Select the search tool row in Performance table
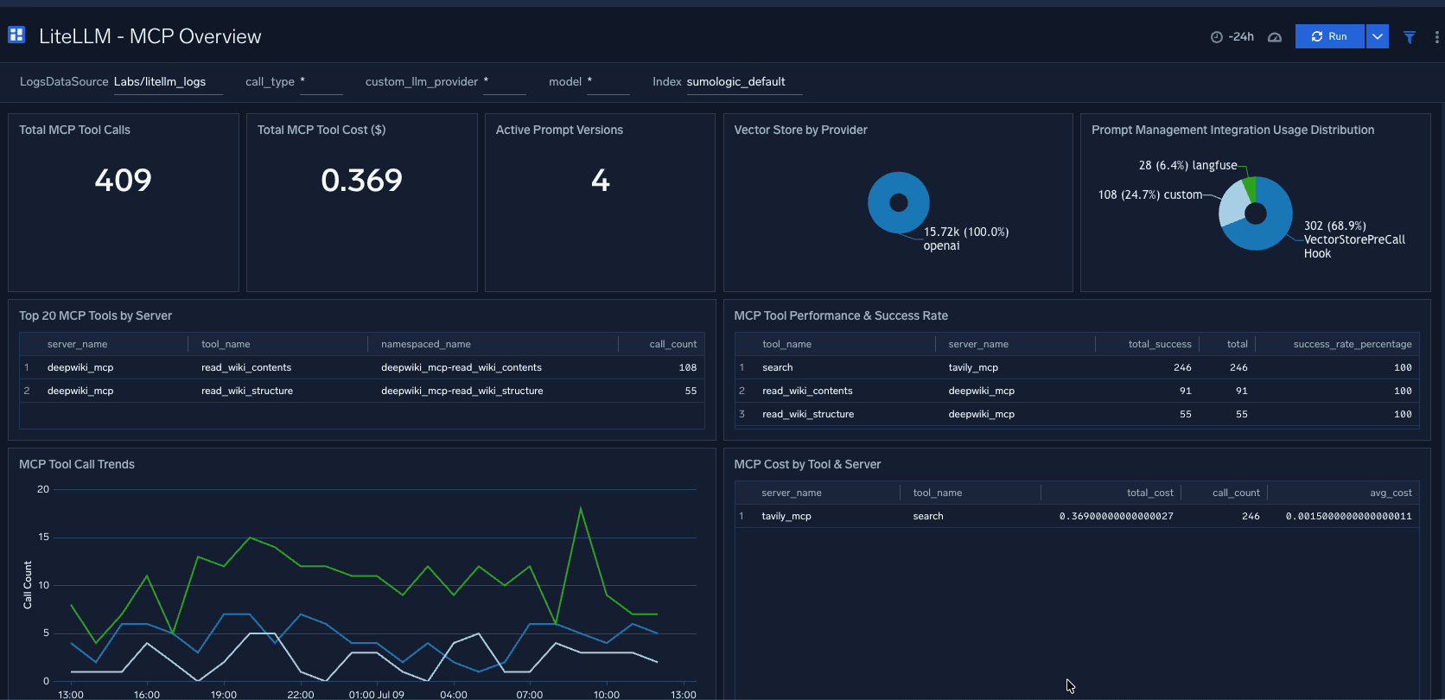The width and height of the screenshot is (1445, 700). 1077,367
